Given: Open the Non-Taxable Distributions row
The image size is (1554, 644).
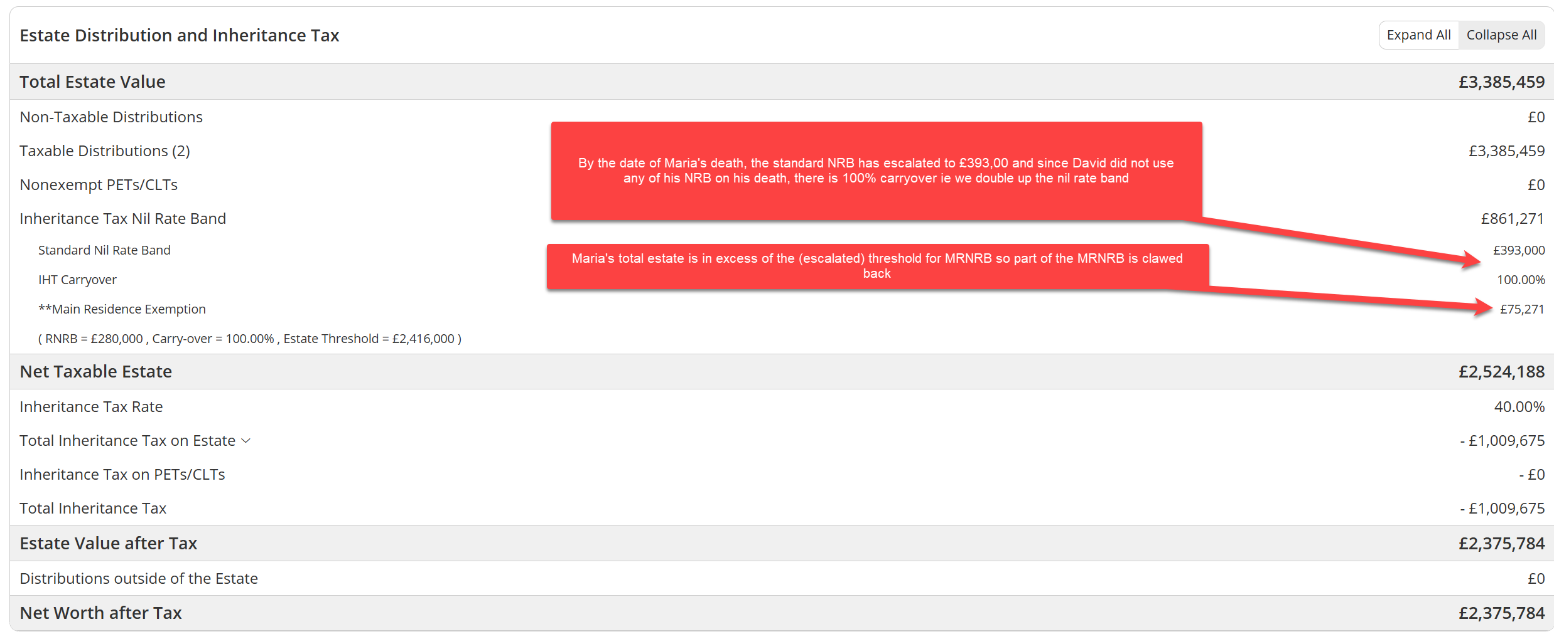Looking at the screenshot, I should (782, 117).
